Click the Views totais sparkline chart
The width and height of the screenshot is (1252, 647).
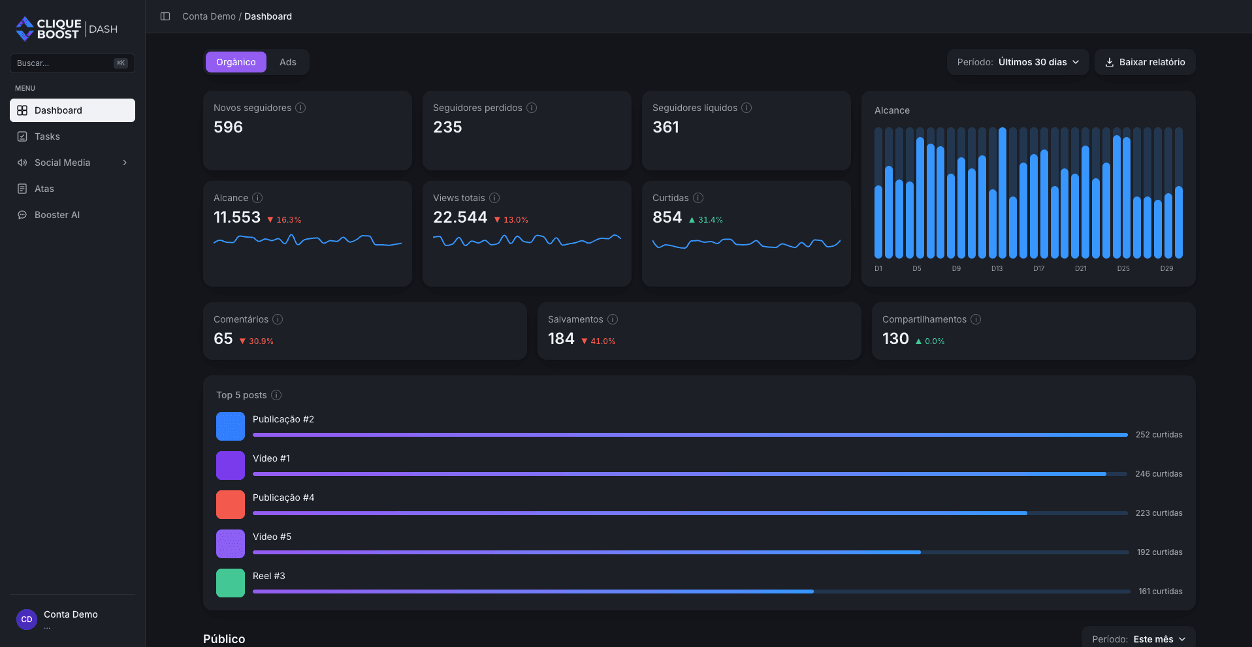527,240
